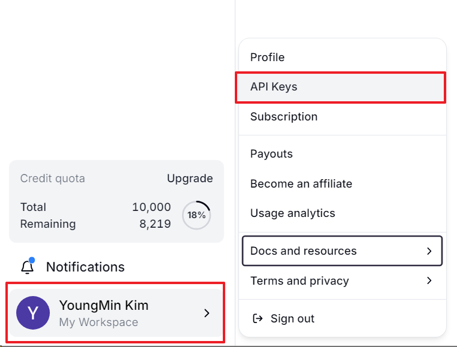Go to Payouts
Viewport: 457px width, 347px height.
point(342,154)
